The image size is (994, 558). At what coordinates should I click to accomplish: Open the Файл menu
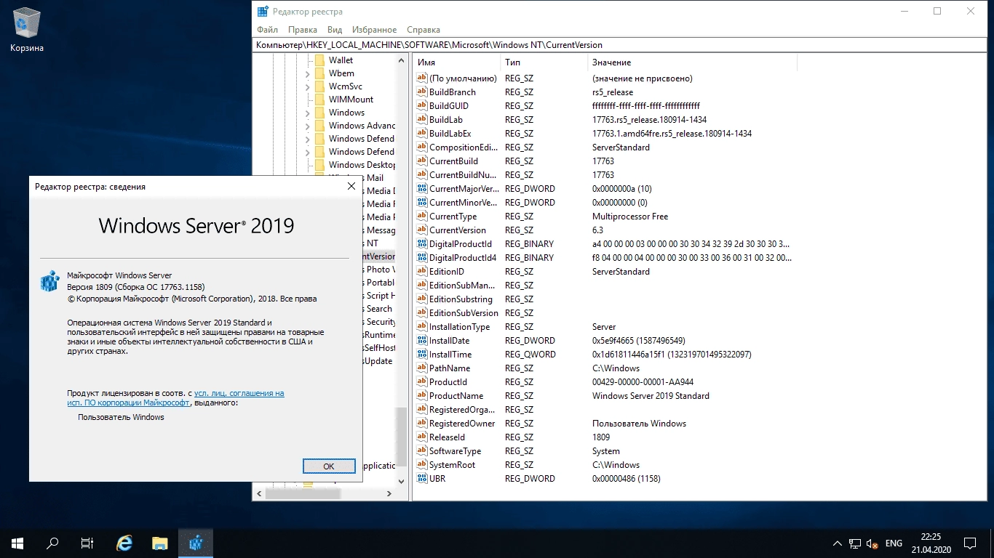[267, 30]
